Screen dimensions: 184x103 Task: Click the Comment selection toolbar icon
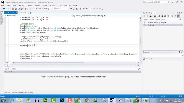pyautogui.click(x=84, y=9)
